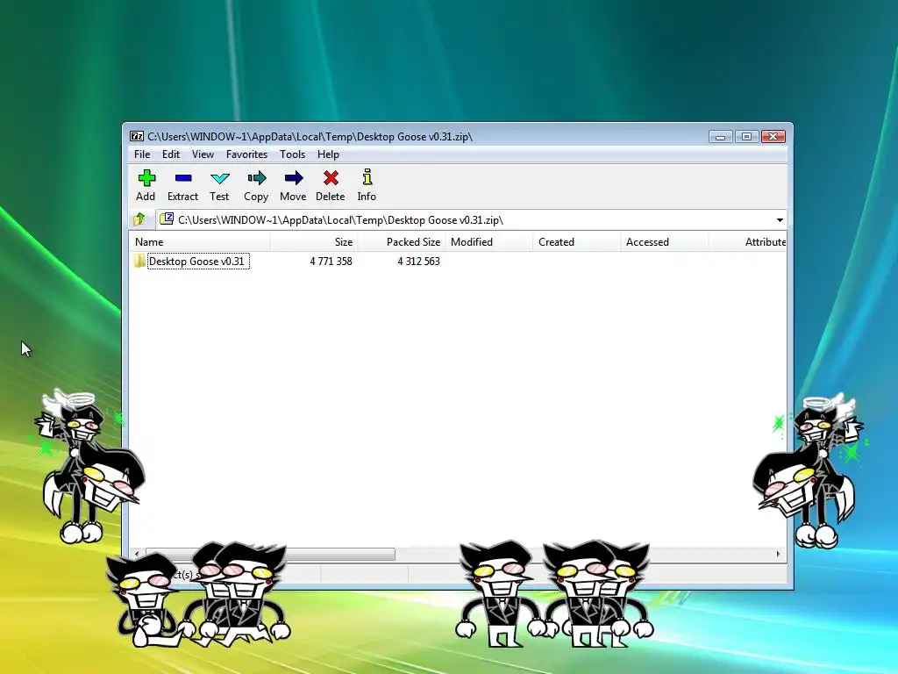Open the Favorites menu
Viewport: 898px width, 674px height.
click(x=246, y=154)
